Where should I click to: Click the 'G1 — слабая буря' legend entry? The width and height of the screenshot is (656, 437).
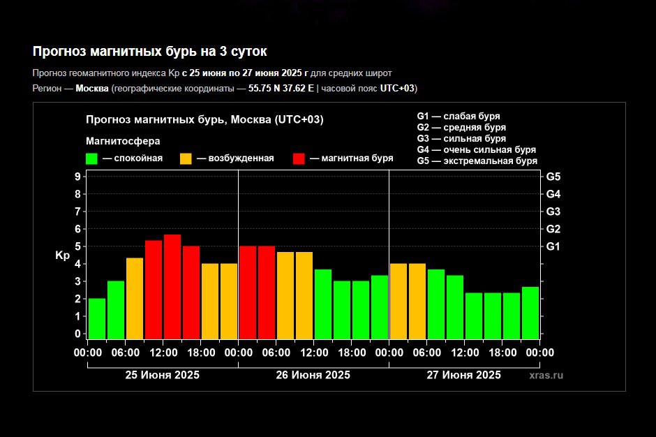pyautogui.click(x=458, y=116)
